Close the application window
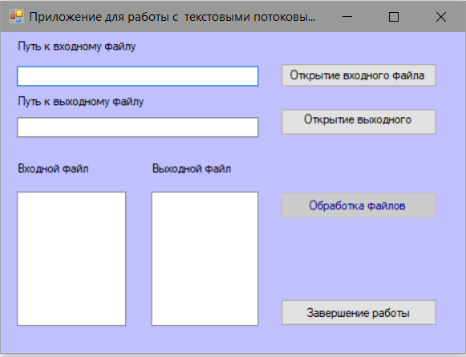This screenshot has height=357, width=466. [441, 17]
